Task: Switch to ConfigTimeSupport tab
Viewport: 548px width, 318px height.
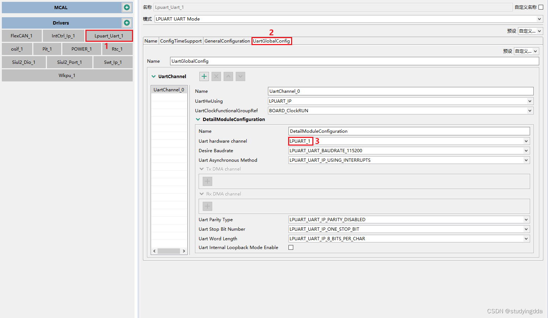Action: (x=181, y=41)
